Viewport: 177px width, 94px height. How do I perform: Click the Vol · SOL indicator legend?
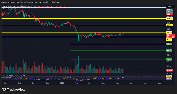(x=6, y=9)
